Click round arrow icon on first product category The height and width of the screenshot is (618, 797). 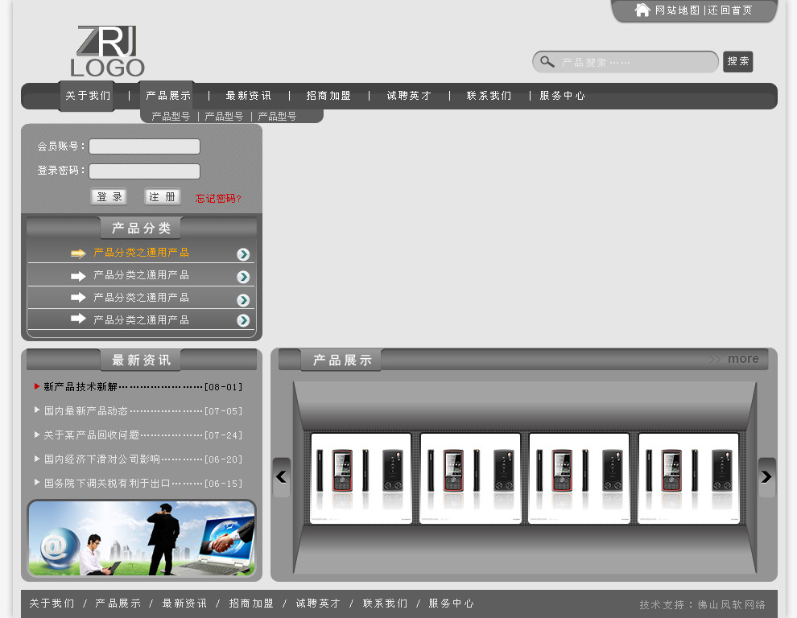[243, 254]
